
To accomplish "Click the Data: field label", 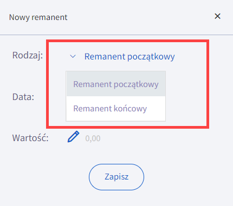I will (23, 97).
